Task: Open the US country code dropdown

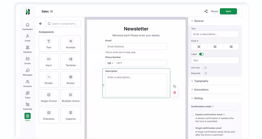Action: click(x=111, y=63)
